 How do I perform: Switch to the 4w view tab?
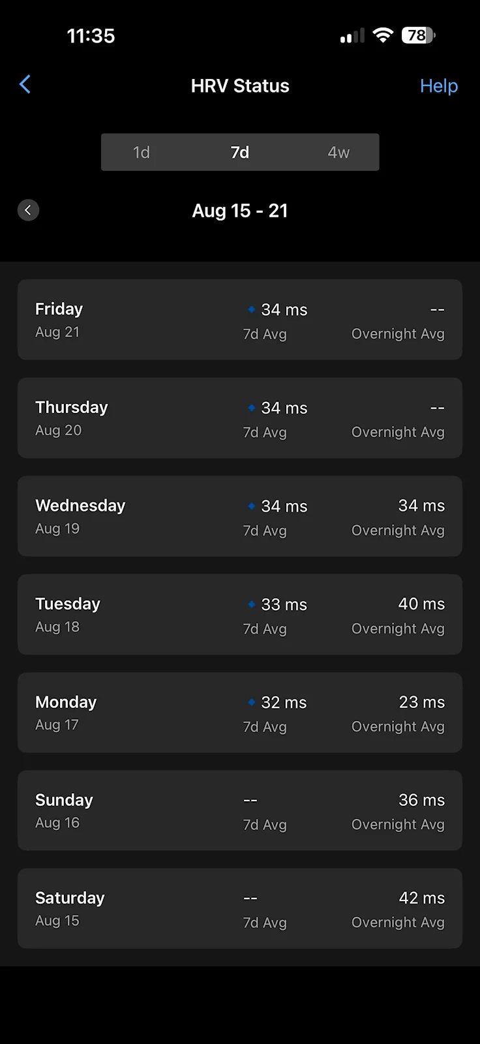(338, 152)
